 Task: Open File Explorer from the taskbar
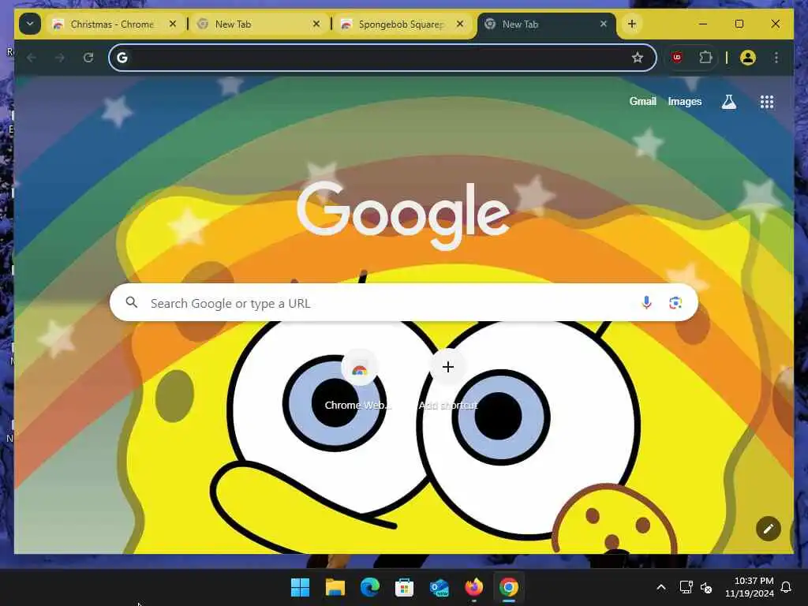[x=335, y=587]
